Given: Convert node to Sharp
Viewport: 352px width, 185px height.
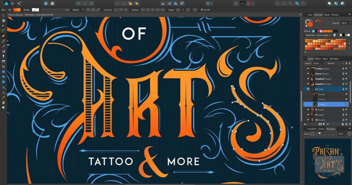Looking at the screenshot, I should pos(116,10).
